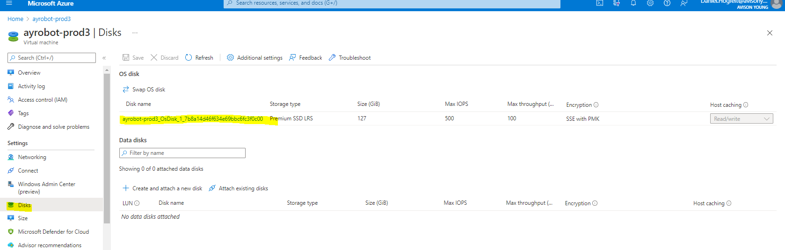Open Diagnose and solve problems
Image resolution: width=785 pixels, height=250 pixels.
(54, 127)
